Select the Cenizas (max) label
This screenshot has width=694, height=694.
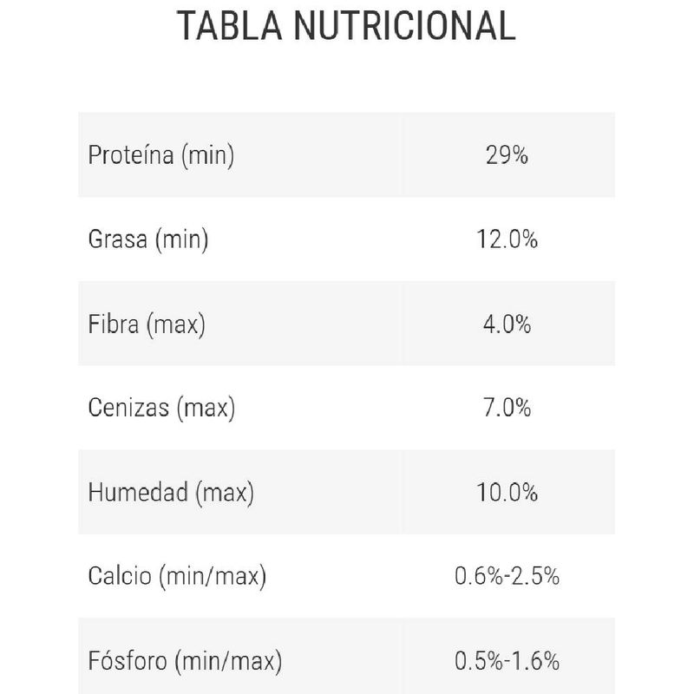click(x=161, y=408)
